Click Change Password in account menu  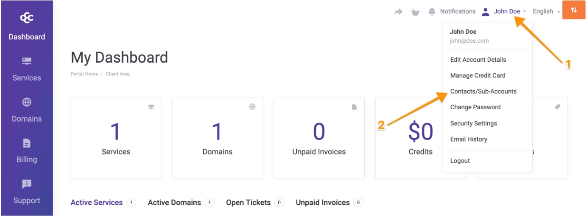click(475, 107)
